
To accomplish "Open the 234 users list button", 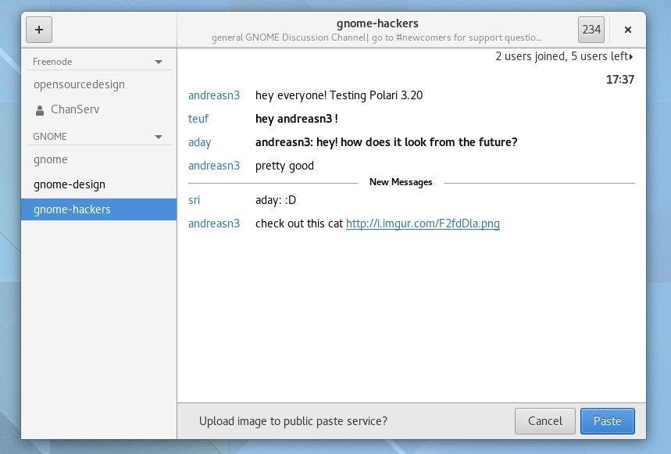I will tap(591, 30).
